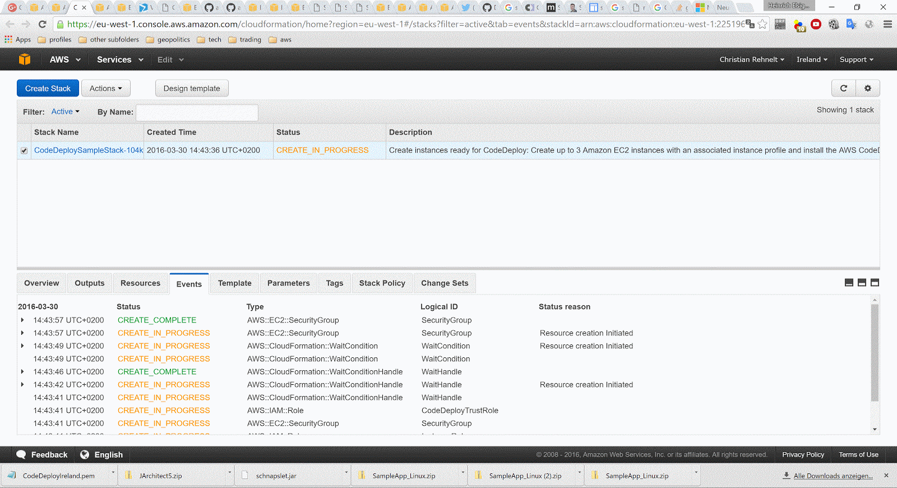The image size is (897, 488).
Task: Click the Create Stack button
Action: tap(48, 88)
